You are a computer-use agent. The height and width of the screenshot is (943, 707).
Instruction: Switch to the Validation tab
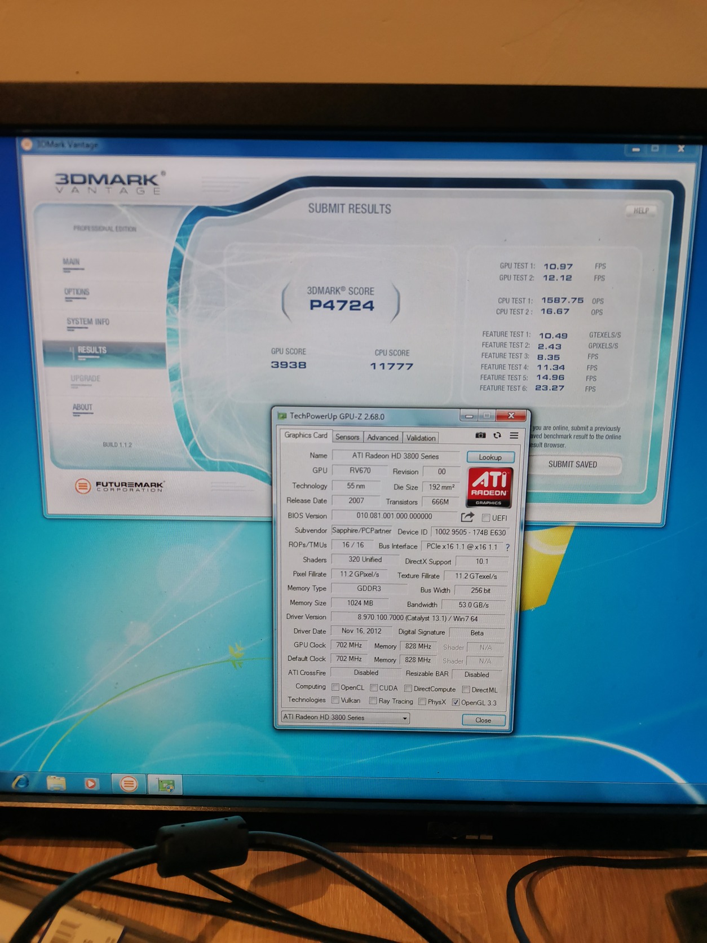[x=421, y=438]
